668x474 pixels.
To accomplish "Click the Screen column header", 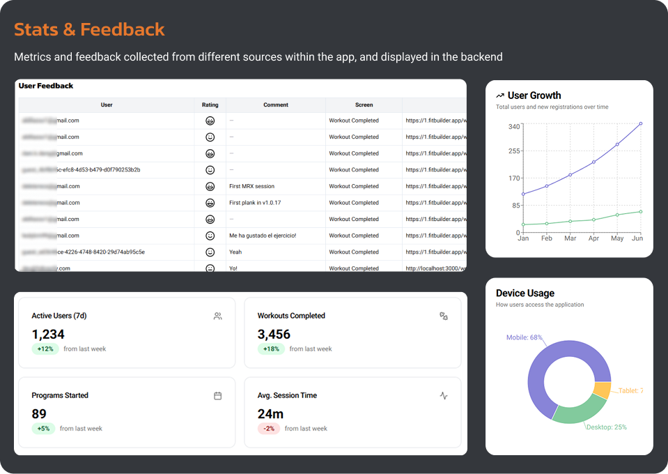I will coord(364,105).
